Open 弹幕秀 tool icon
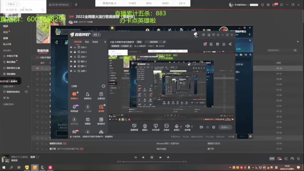The height and width of the screenshot is (171, 304). click(x=88, y=121)
